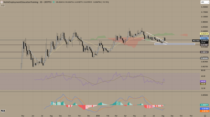Click the 0.250000 price scale tick

point(204,7)
